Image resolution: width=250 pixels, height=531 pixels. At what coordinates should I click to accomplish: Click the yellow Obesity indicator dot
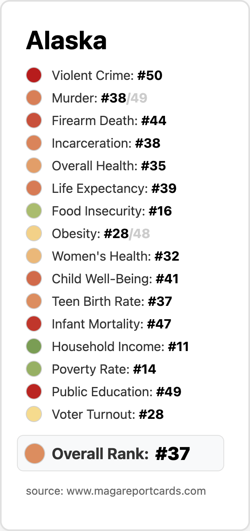34,234
